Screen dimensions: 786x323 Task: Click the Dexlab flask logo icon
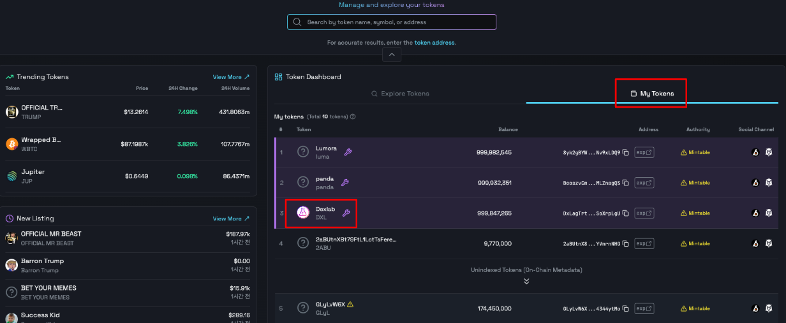303,213
